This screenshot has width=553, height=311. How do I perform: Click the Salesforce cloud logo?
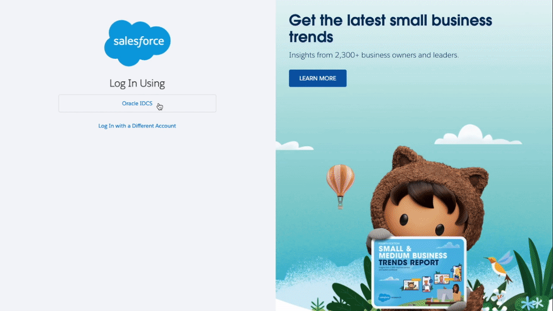tap(137, 43)
